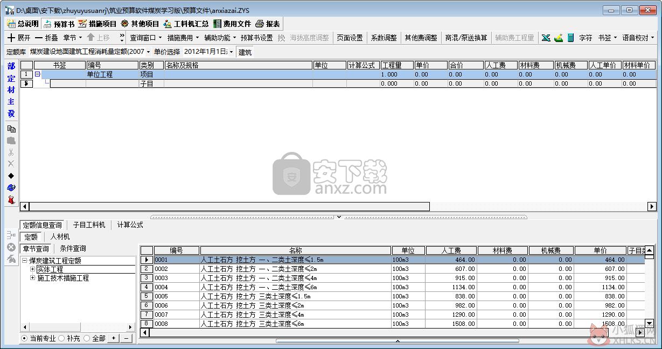This screenshot has height=349, width=662.
Task: Select quota row 0005 三类土深度≤1.5m
Action: pos(393,296)
